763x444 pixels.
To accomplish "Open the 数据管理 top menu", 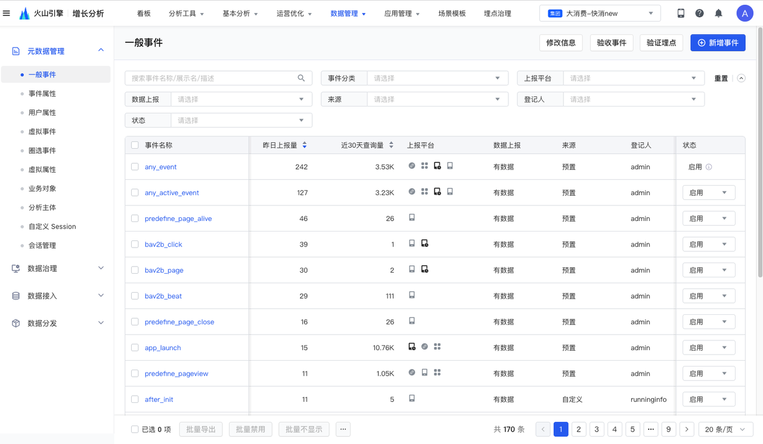I will coord(348,13).
